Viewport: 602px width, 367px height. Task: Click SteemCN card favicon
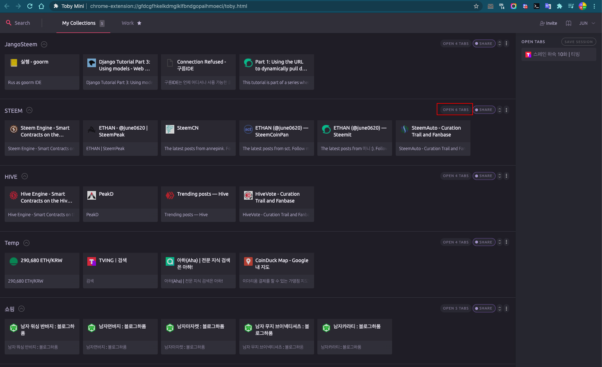coord(170,129)
